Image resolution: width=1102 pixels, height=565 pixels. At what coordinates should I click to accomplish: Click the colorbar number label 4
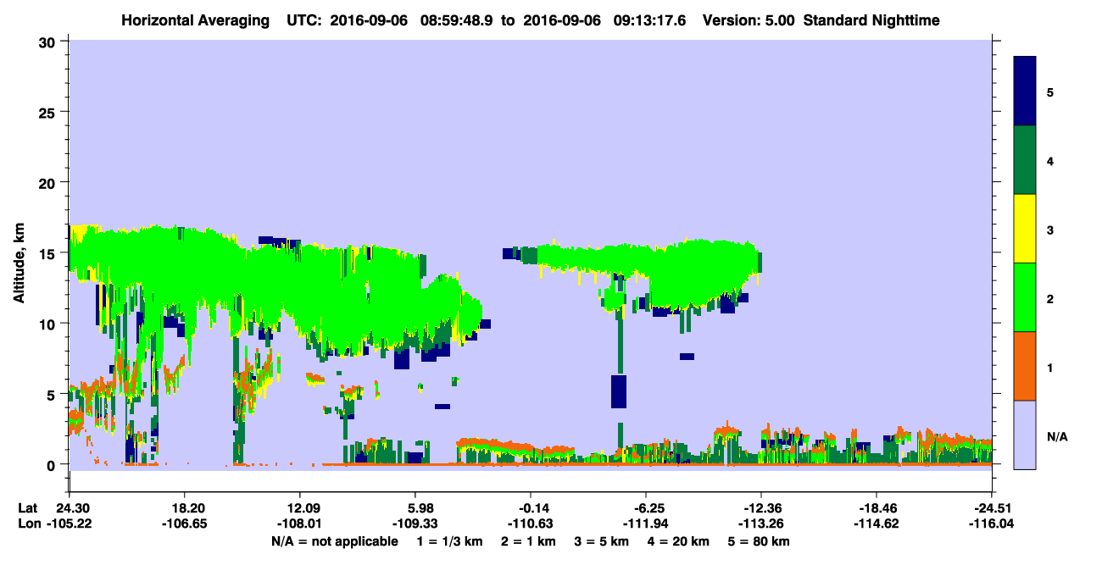click(x=1050, y=161)
